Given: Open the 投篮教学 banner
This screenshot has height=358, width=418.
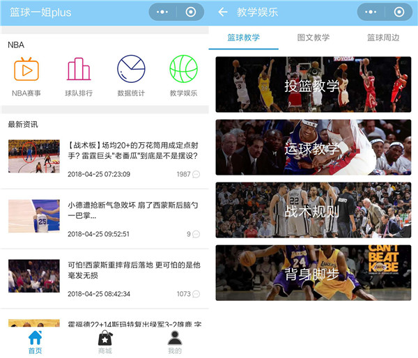Looking at the screenshot, I should pos(313,84).
